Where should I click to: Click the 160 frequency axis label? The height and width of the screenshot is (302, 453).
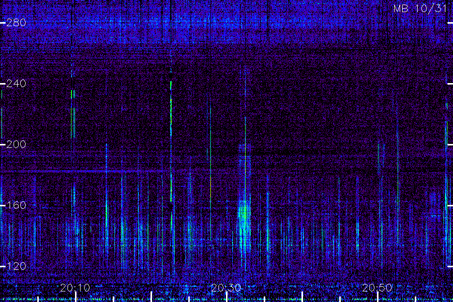click(x=16, y=205)
